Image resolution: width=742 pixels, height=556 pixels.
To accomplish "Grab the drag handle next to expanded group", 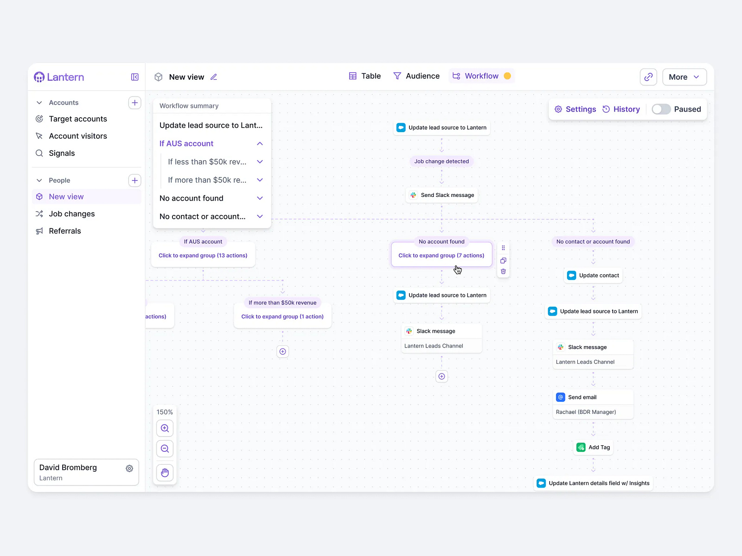I will point(503,248).
